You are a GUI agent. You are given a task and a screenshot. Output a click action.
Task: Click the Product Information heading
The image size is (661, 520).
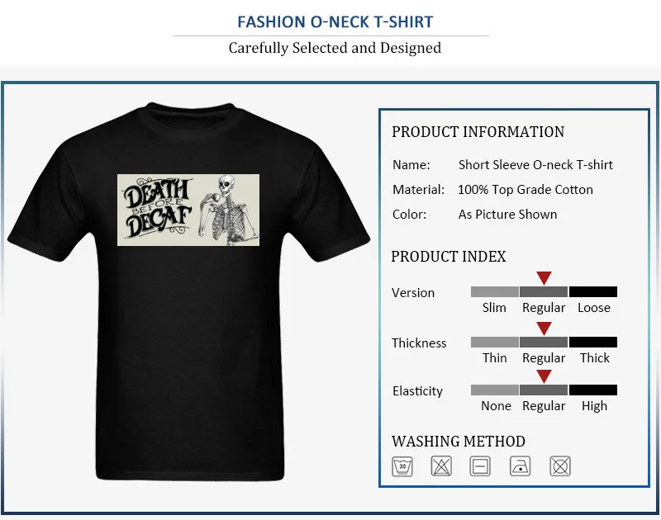(478, 132)
